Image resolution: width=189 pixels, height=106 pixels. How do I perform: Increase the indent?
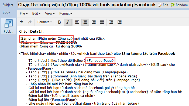coord(119,22)
